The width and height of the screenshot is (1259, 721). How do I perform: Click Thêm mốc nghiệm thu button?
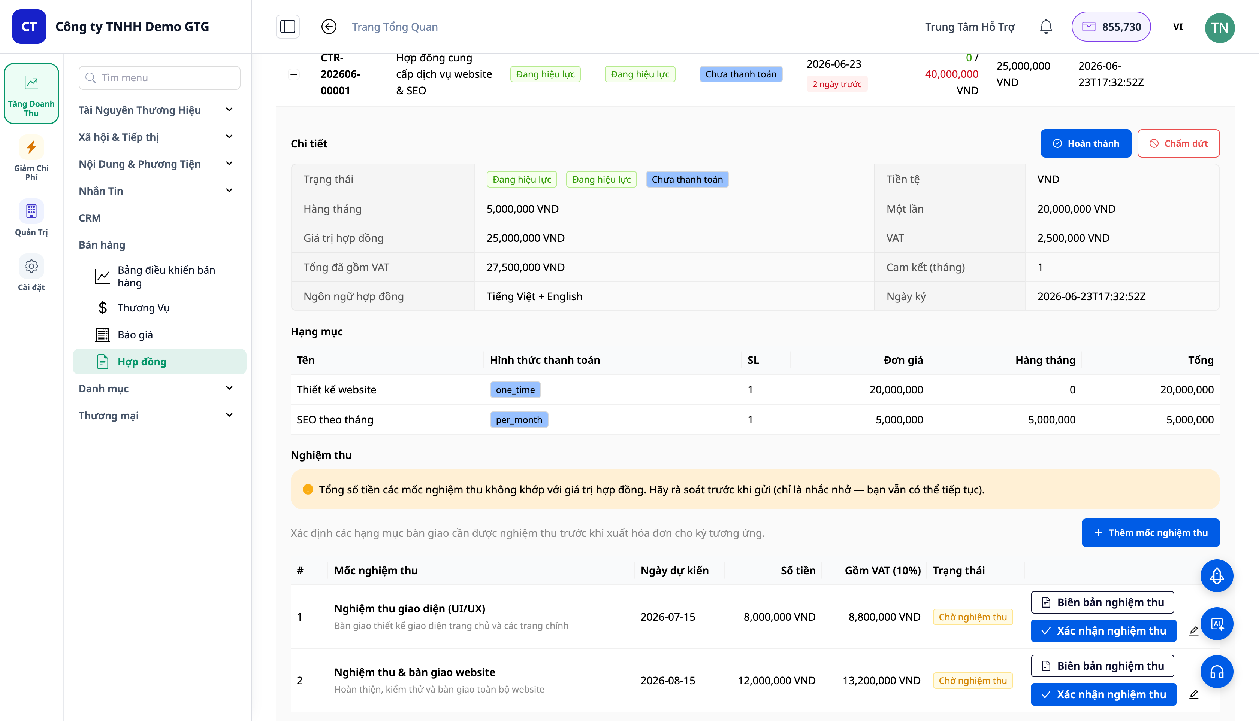pos(1150,533)
